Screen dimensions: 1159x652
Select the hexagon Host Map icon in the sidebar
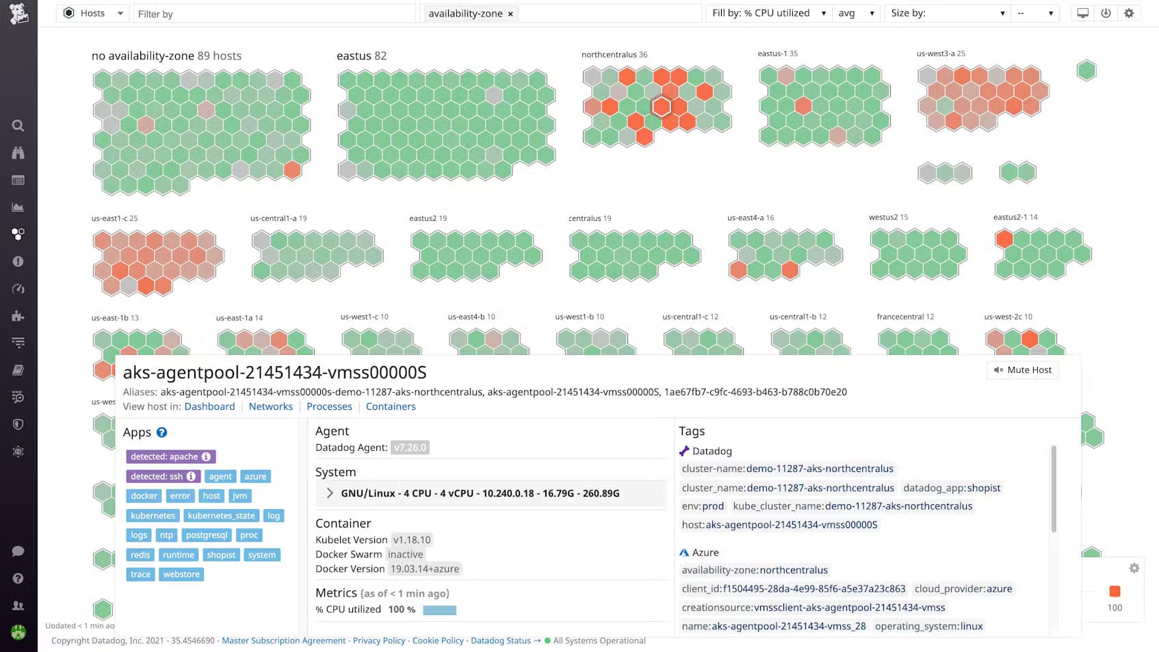[18, 234]
